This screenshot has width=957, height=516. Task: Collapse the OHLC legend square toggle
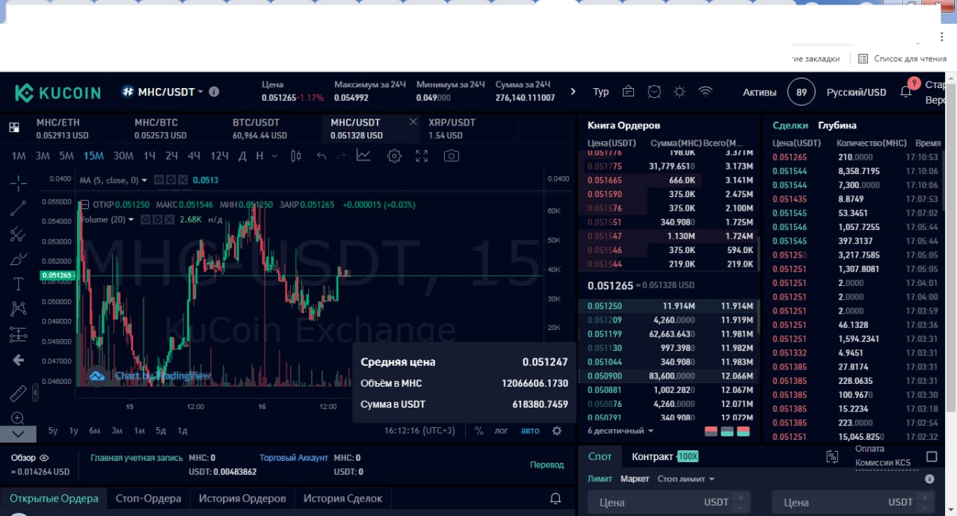(x=84, y=205)
